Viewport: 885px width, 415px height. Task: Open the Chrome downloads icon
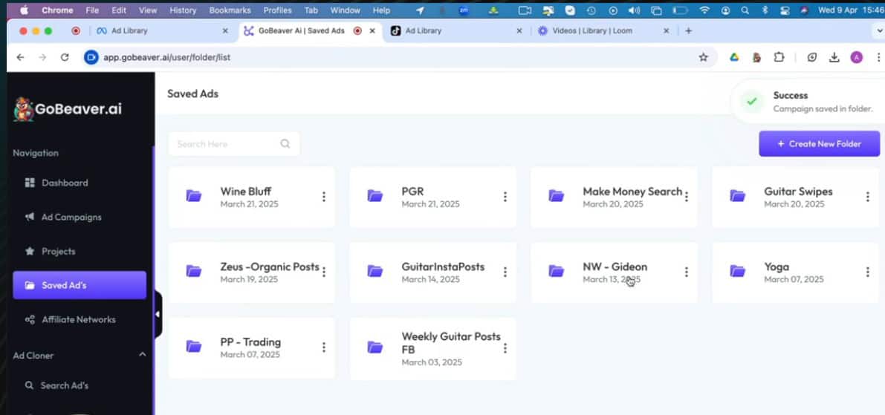pos(834,57)
